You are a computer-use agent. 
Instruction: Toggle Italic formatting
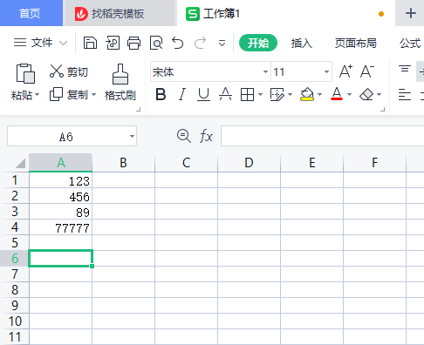(x=182, y=94)
